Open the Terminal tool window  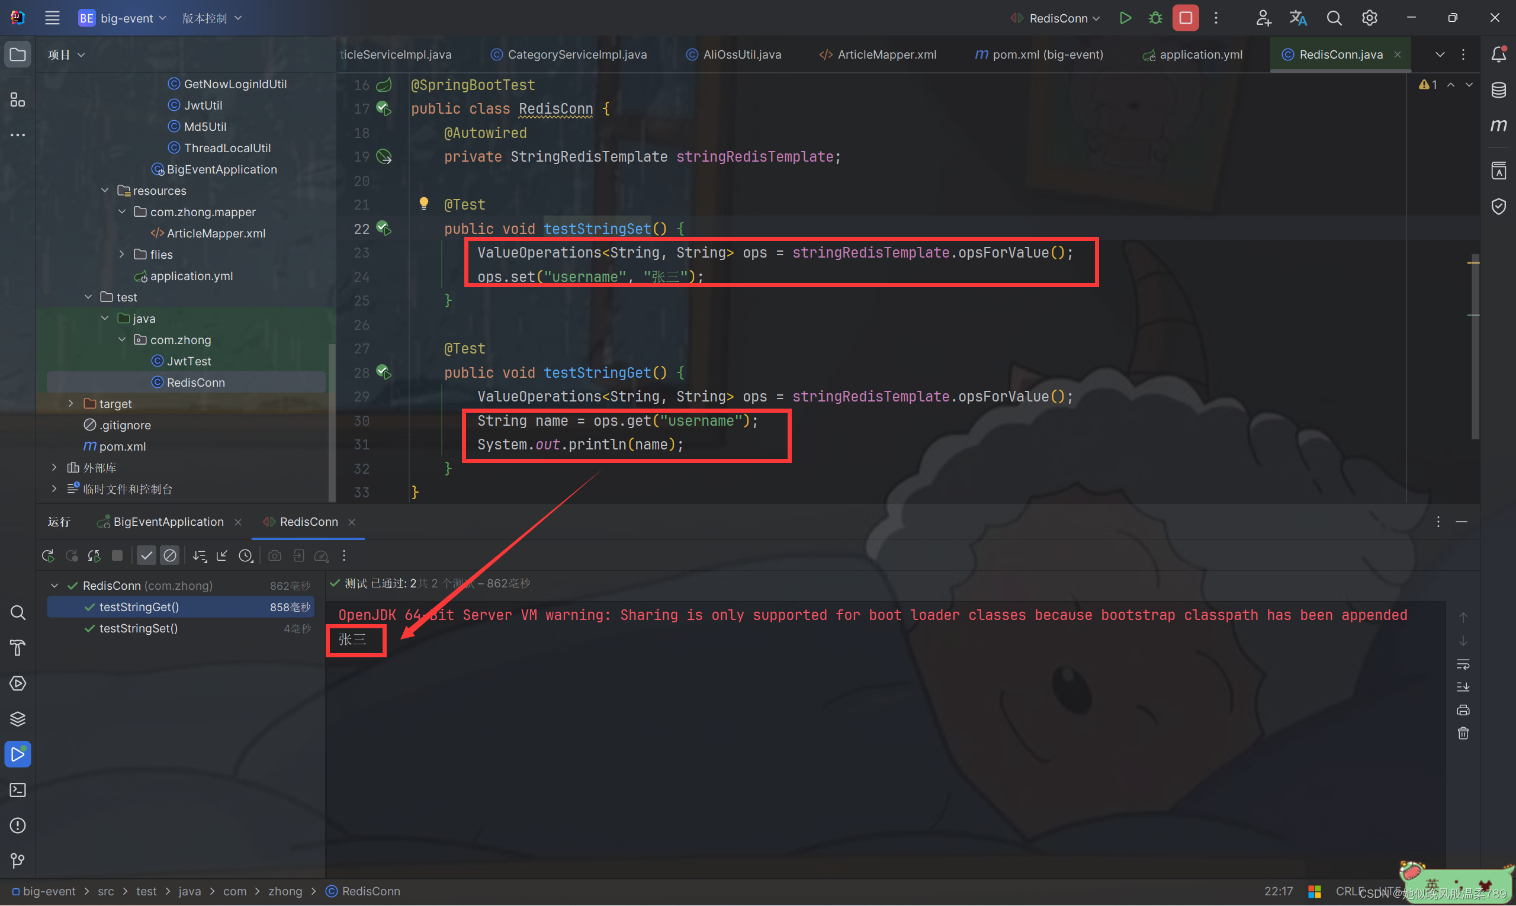click(x=18, y=790)
